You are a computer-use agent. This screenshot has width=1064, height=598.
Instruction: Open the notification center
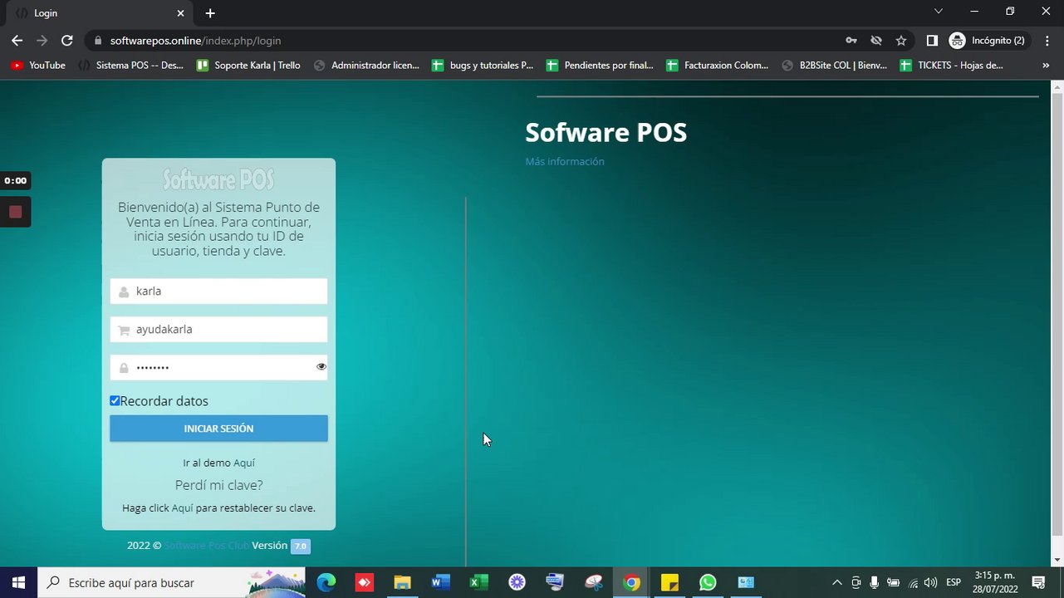[1038, 582]
